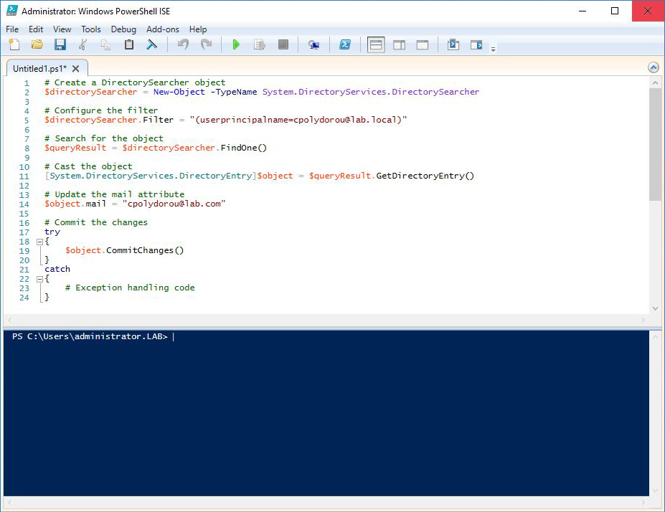665x512 pixels.
Task: Click the Undo icon
Action: (x=182, y=44)
